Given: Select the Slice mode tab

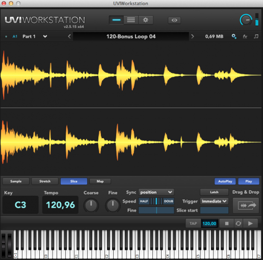Looking at the screenshot, I should tap(74, 181).
